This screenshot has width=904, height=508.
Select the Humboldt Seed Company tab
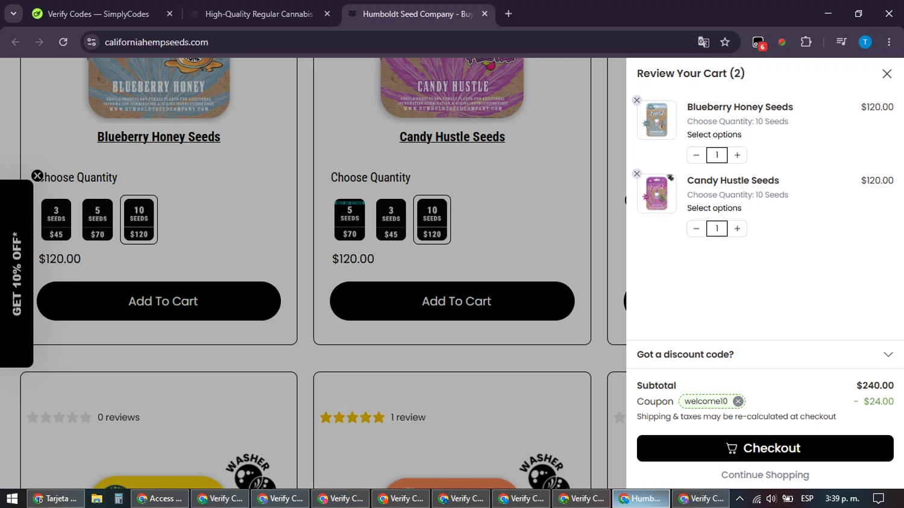point(418,14)
